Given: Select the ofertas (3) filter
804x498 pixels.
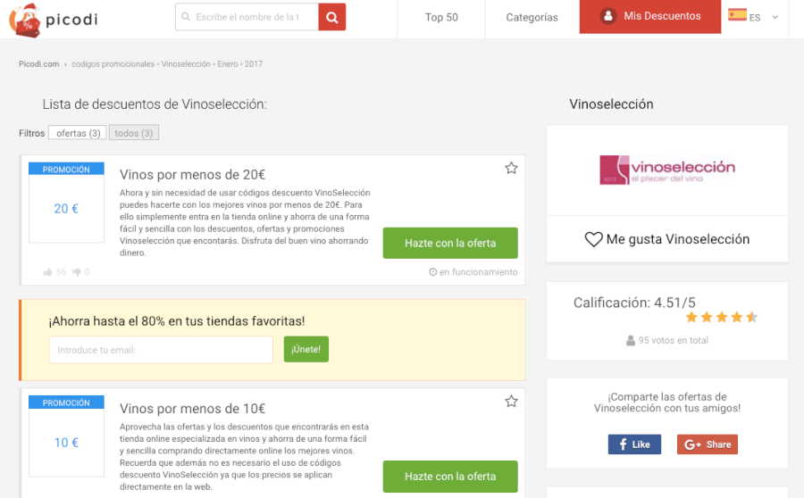Looking at the screenshot, I should click(x=78, y=133).
